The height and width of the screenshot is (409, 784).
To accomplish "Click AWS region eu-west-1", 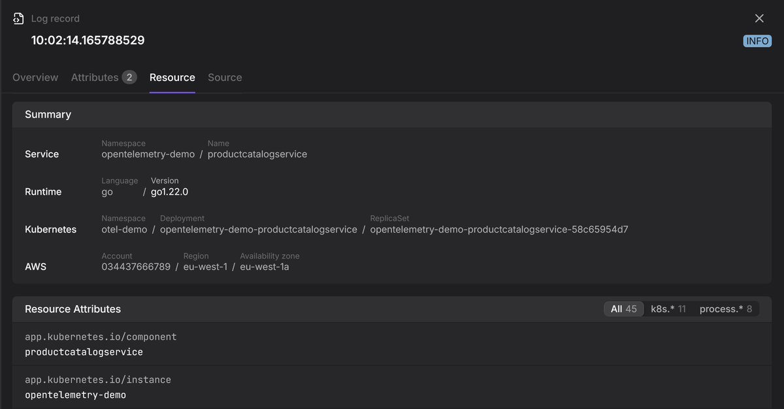I will 205,267.
